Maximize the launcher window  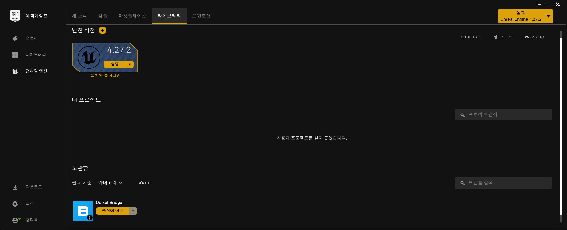click(x=547, y=4)
